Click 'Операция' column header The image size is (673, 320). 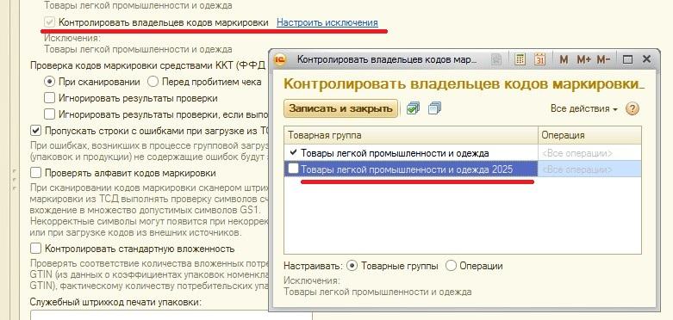(x=589, y=135)
